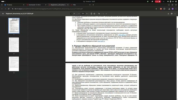Open the browser profile avatar
The width and height of the screenshot is (178, 100).
pyautogui.click(x=172, y=9)
